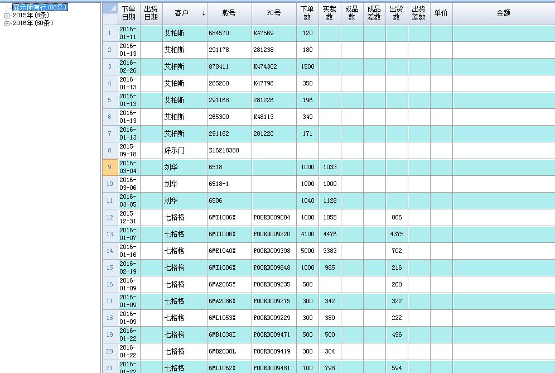The height and width of the screenshot is (373, 555).
Task: Click the 款号 cell 6ML1062X
Action: pos(229,367)
